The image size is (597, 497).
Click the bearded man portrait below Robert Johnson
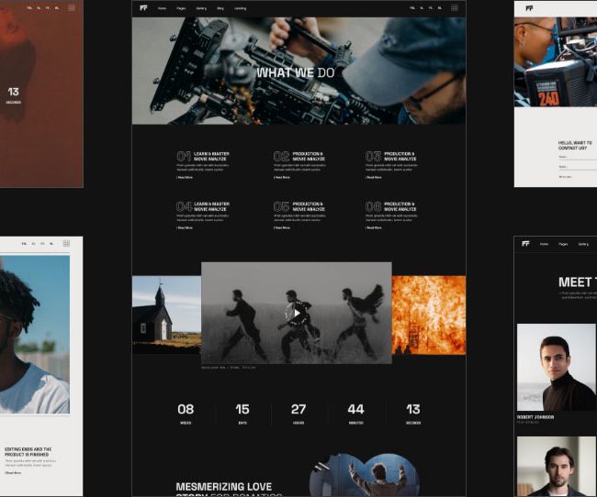pos(557,467)
